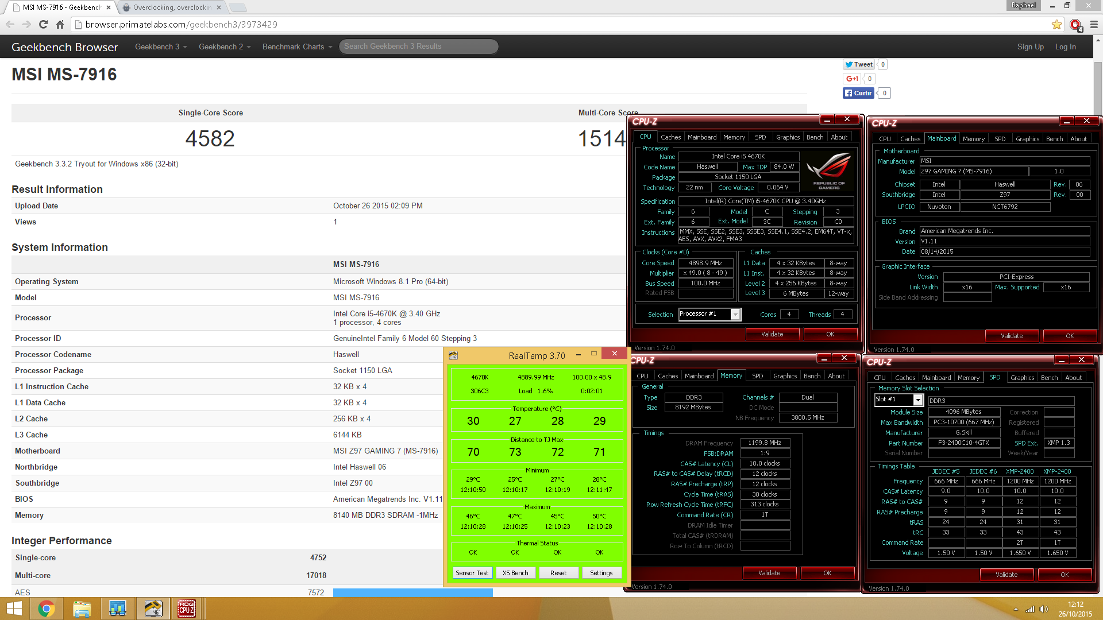The width and height of the screenshot is (1103, 620).
Task: Open Mainboard tab in the Memory CPU-Z window
Action: point(699,376)
